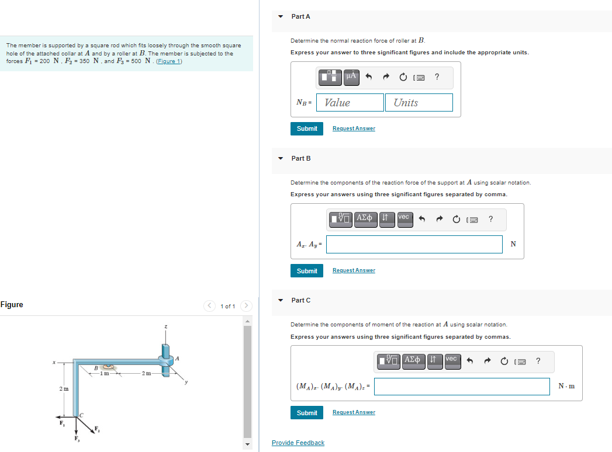Open the Request Answer link in Part B
Screen dimensions: 612x452
(353, 270)
